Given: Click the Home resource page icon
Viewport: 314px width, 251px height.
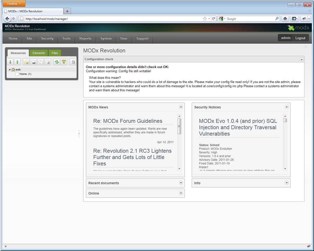Looking at the screenshot, I should pos(17,74).
